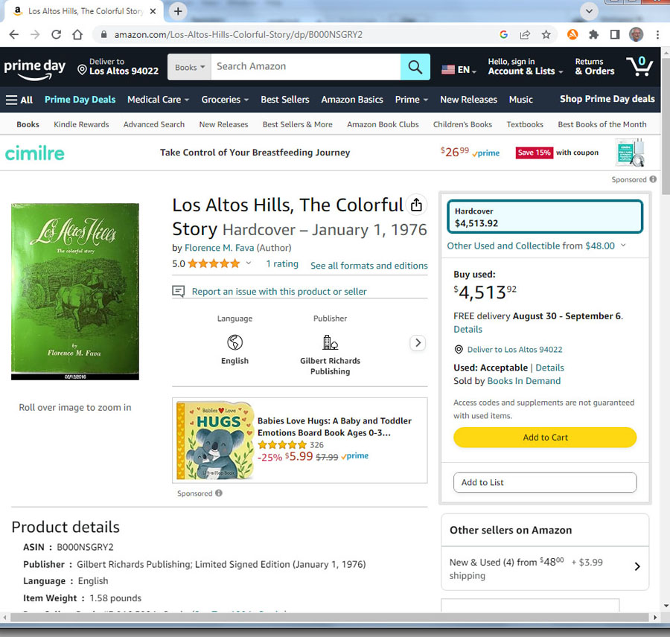The image size is (670, 637).
Task: Reload the page using the refresh icon
Action: (56, 34)
